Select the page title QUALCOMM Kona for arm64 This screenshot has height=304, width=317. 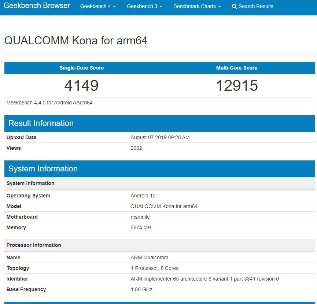pos(76,40)
